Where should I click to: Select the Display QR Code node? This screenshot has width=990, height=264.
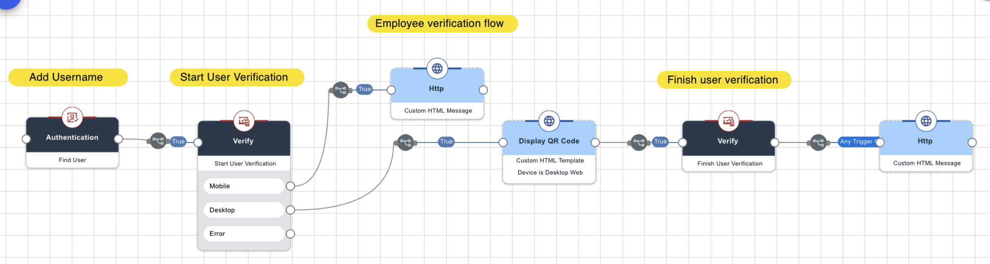pos(549,152)
